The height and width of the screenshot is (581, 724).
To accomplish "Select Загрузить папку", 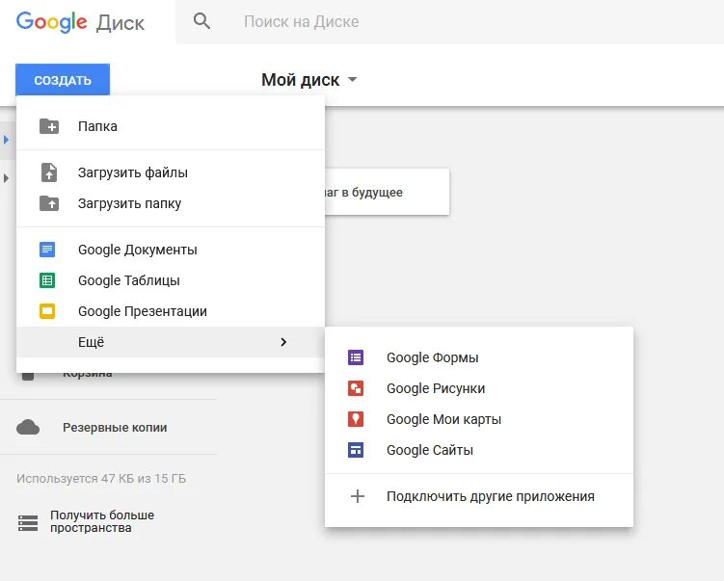I will tap(171, 203).
